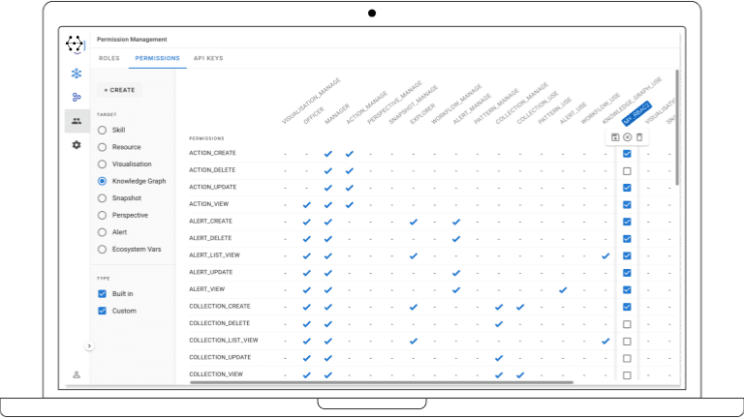Click the app logo in top-left corner
This screenshot has width=744, height=418.
(x=76, y=45)
